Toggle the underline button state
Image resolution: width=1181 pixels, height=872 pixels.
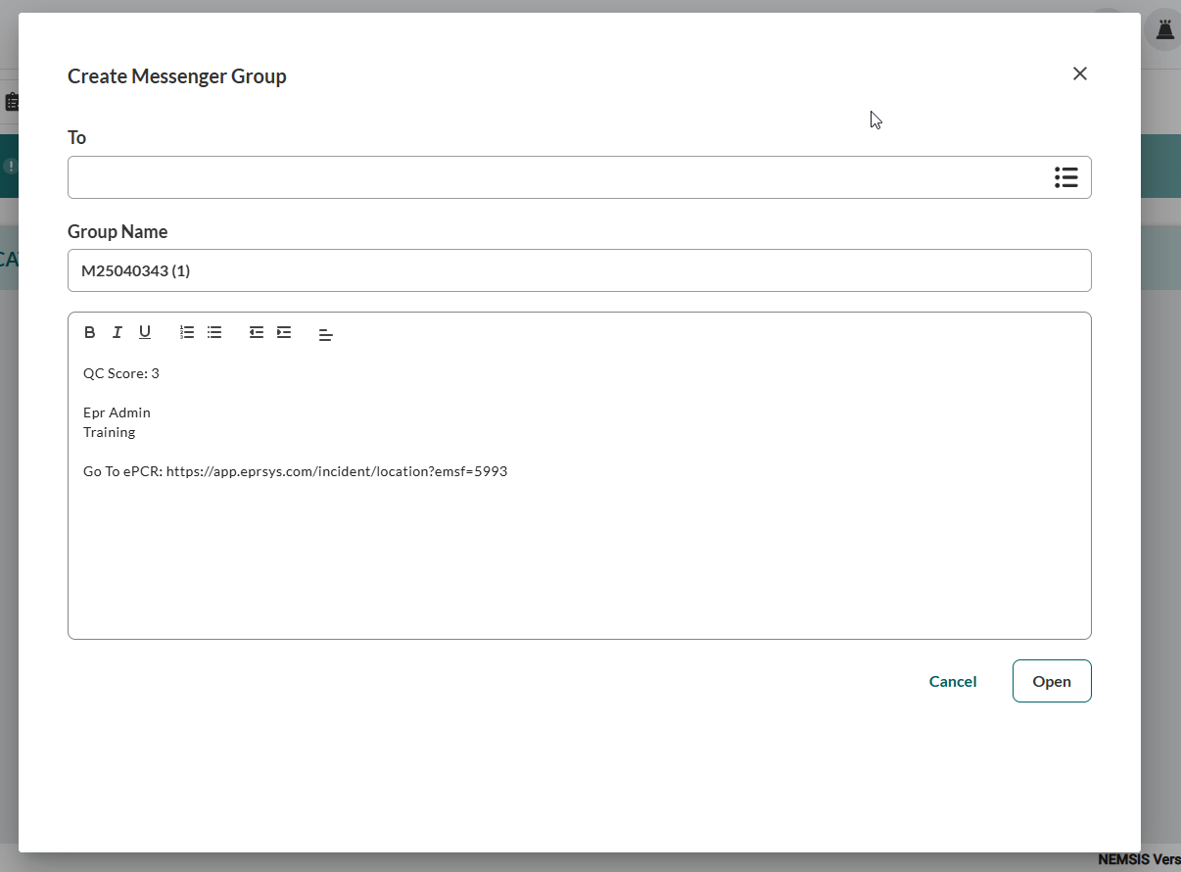[x=144, y=332]
